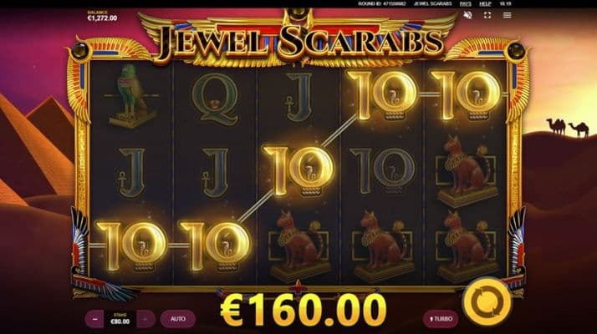Click the dim 10 symbol on reel four
597x334 pixels.
[x=383, y=171]
